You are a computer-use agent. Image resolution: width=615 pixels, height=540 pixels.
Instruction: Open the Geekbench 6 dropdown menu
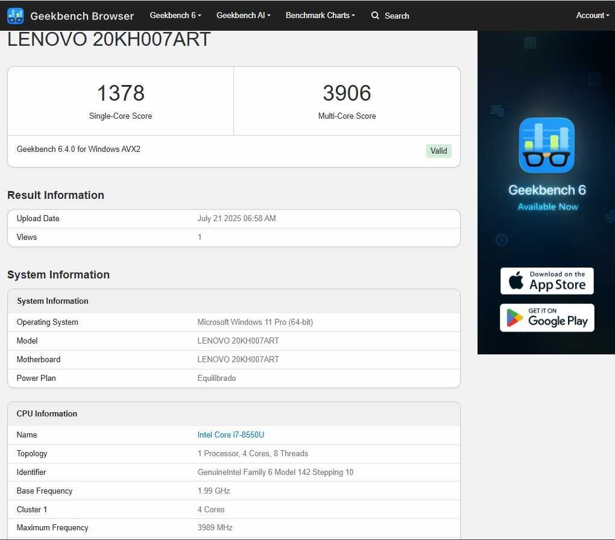[x=175, y=15]
